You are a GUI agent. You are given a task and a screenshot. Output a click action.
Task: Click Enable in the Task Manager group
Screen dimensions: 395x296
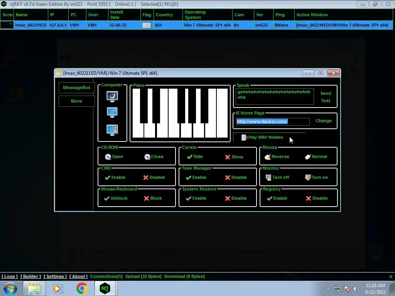coord(196,177)
